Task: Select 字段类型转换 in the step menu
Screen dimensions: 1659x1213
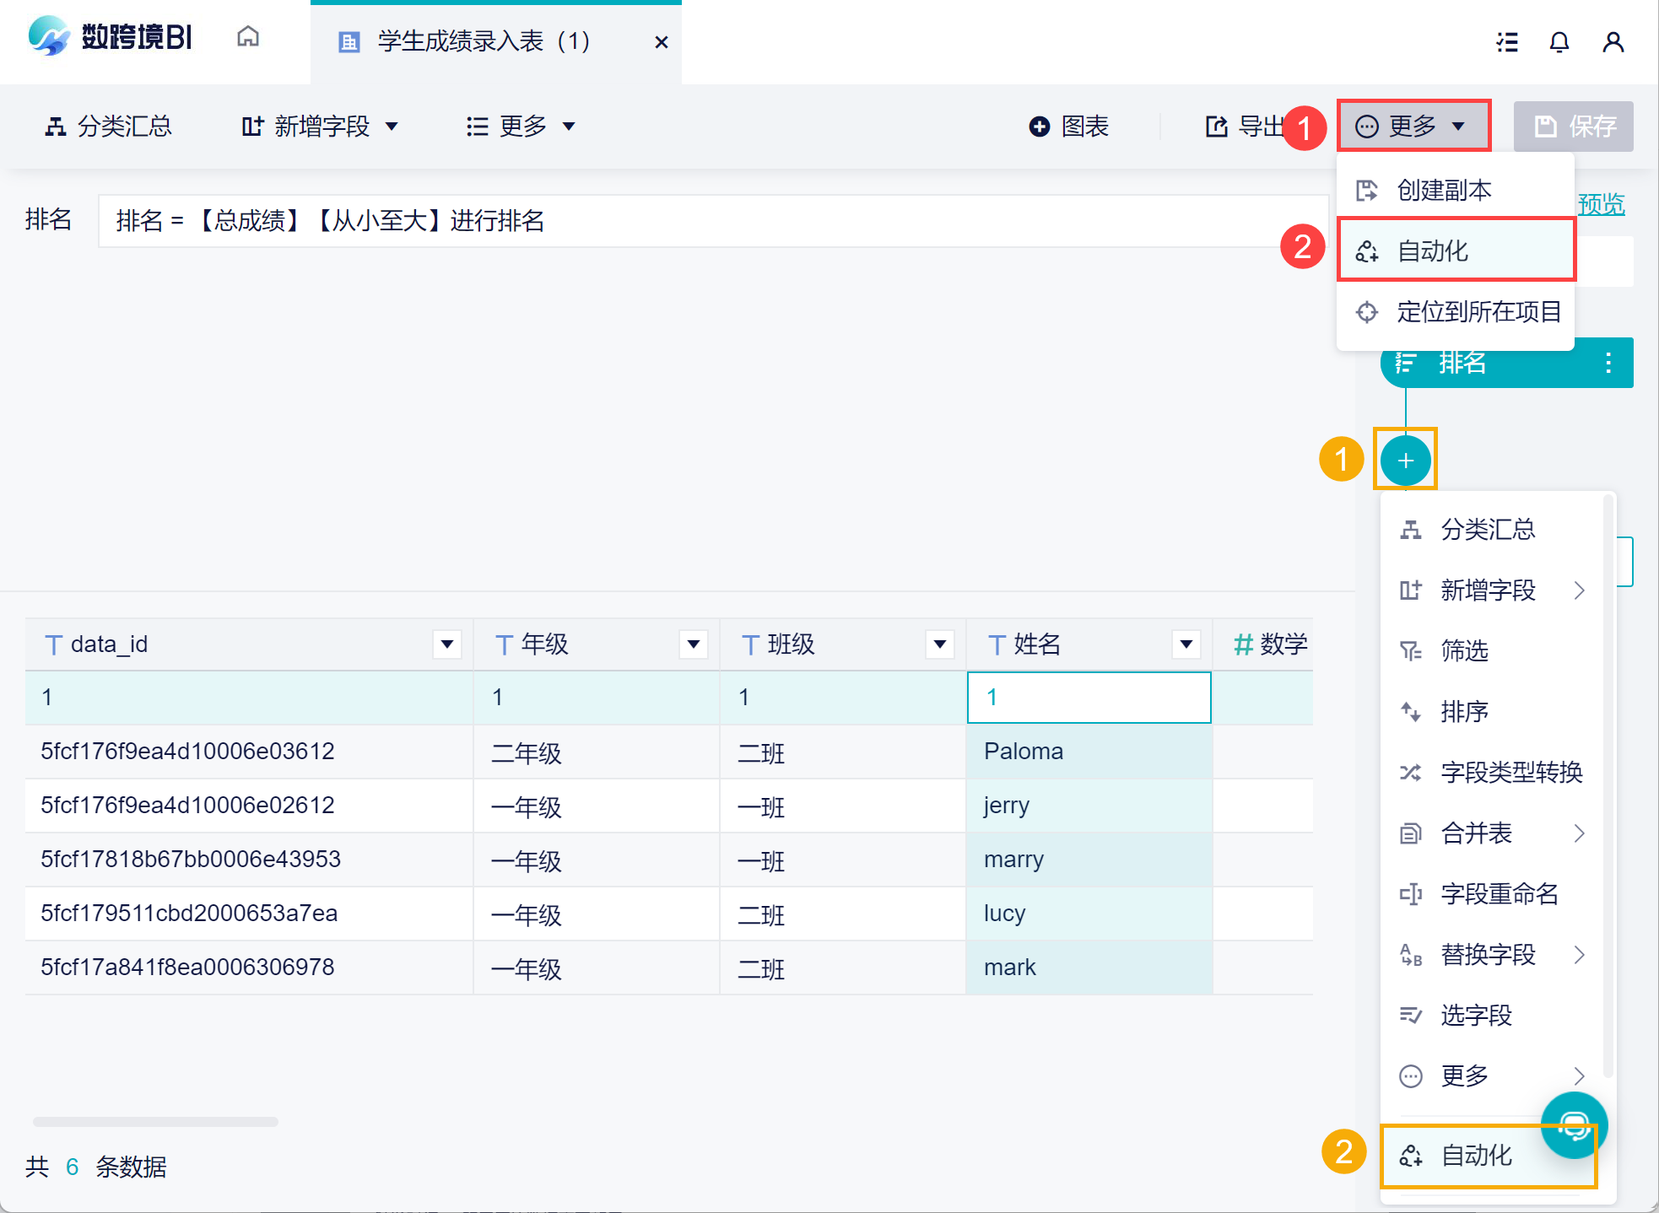Action: (x=1492, y=772)
